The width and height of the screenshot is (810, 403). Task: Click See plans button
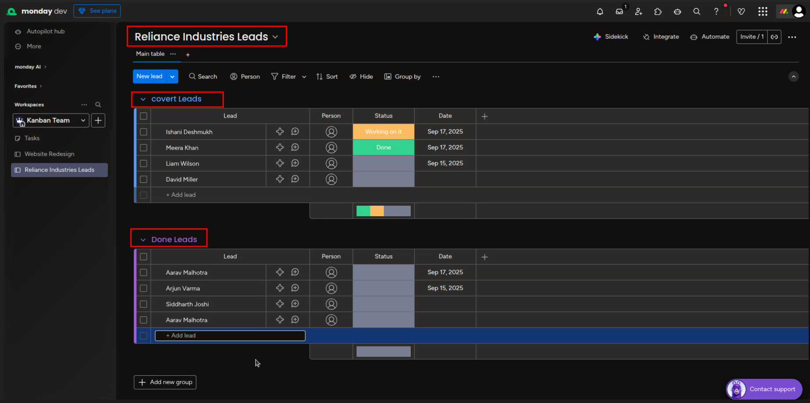click(97, 11)
